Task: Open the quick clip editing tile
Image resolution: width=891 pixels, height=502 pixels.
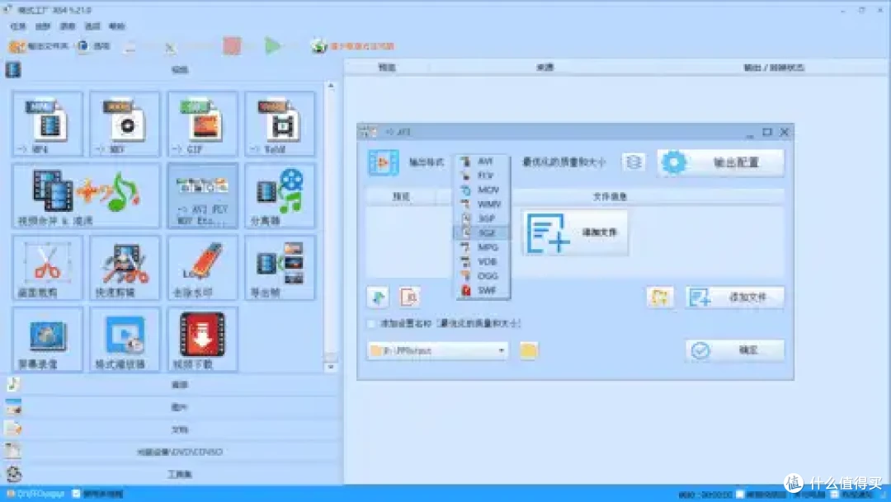Action: [125, 267]
